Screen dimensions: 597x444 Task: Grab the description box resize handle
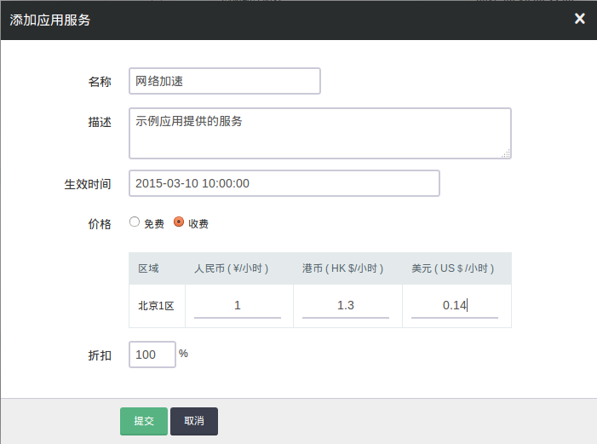point(506,153)
